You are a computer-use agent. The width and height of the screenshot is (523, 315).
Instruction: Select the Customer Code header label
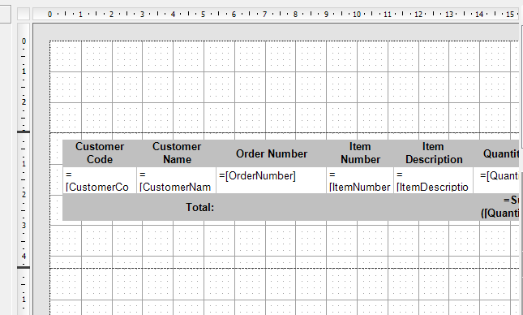click(x=100, y=153)
